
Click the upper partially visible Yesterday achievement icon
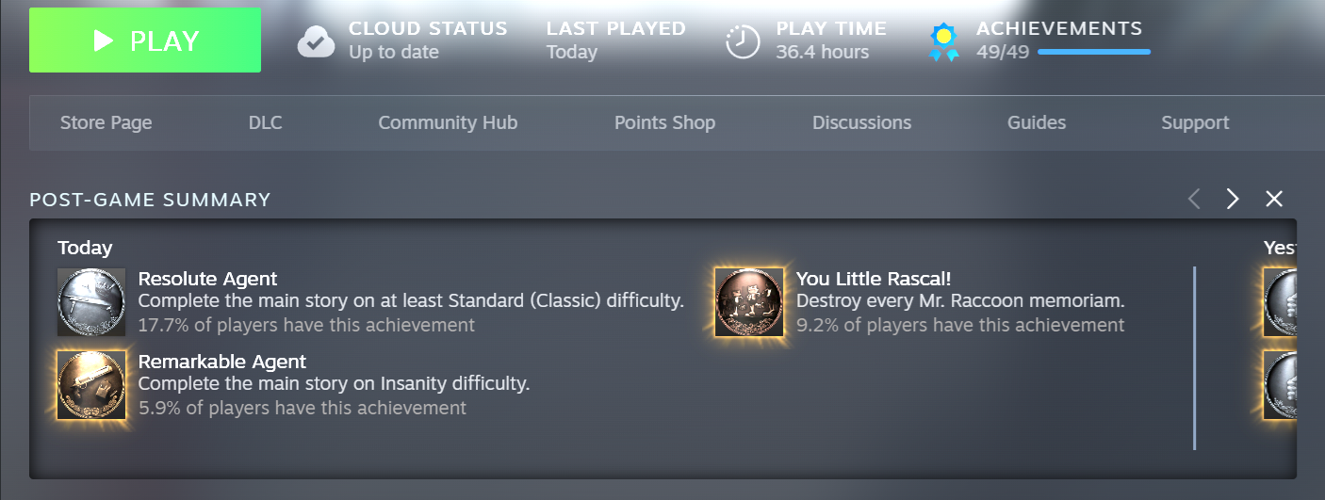(1280, 302)
